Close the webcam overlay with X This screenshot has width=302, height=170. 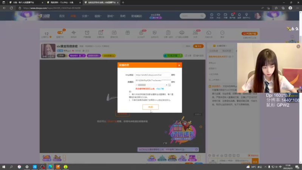pyautogui.click(x=298, y=46)
